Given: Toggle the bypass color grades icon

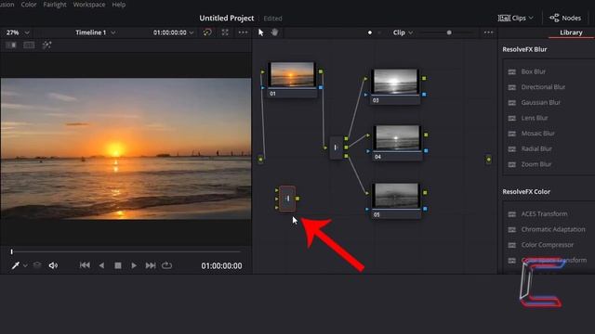Looking at the screenshot, I should coord(207,32).
